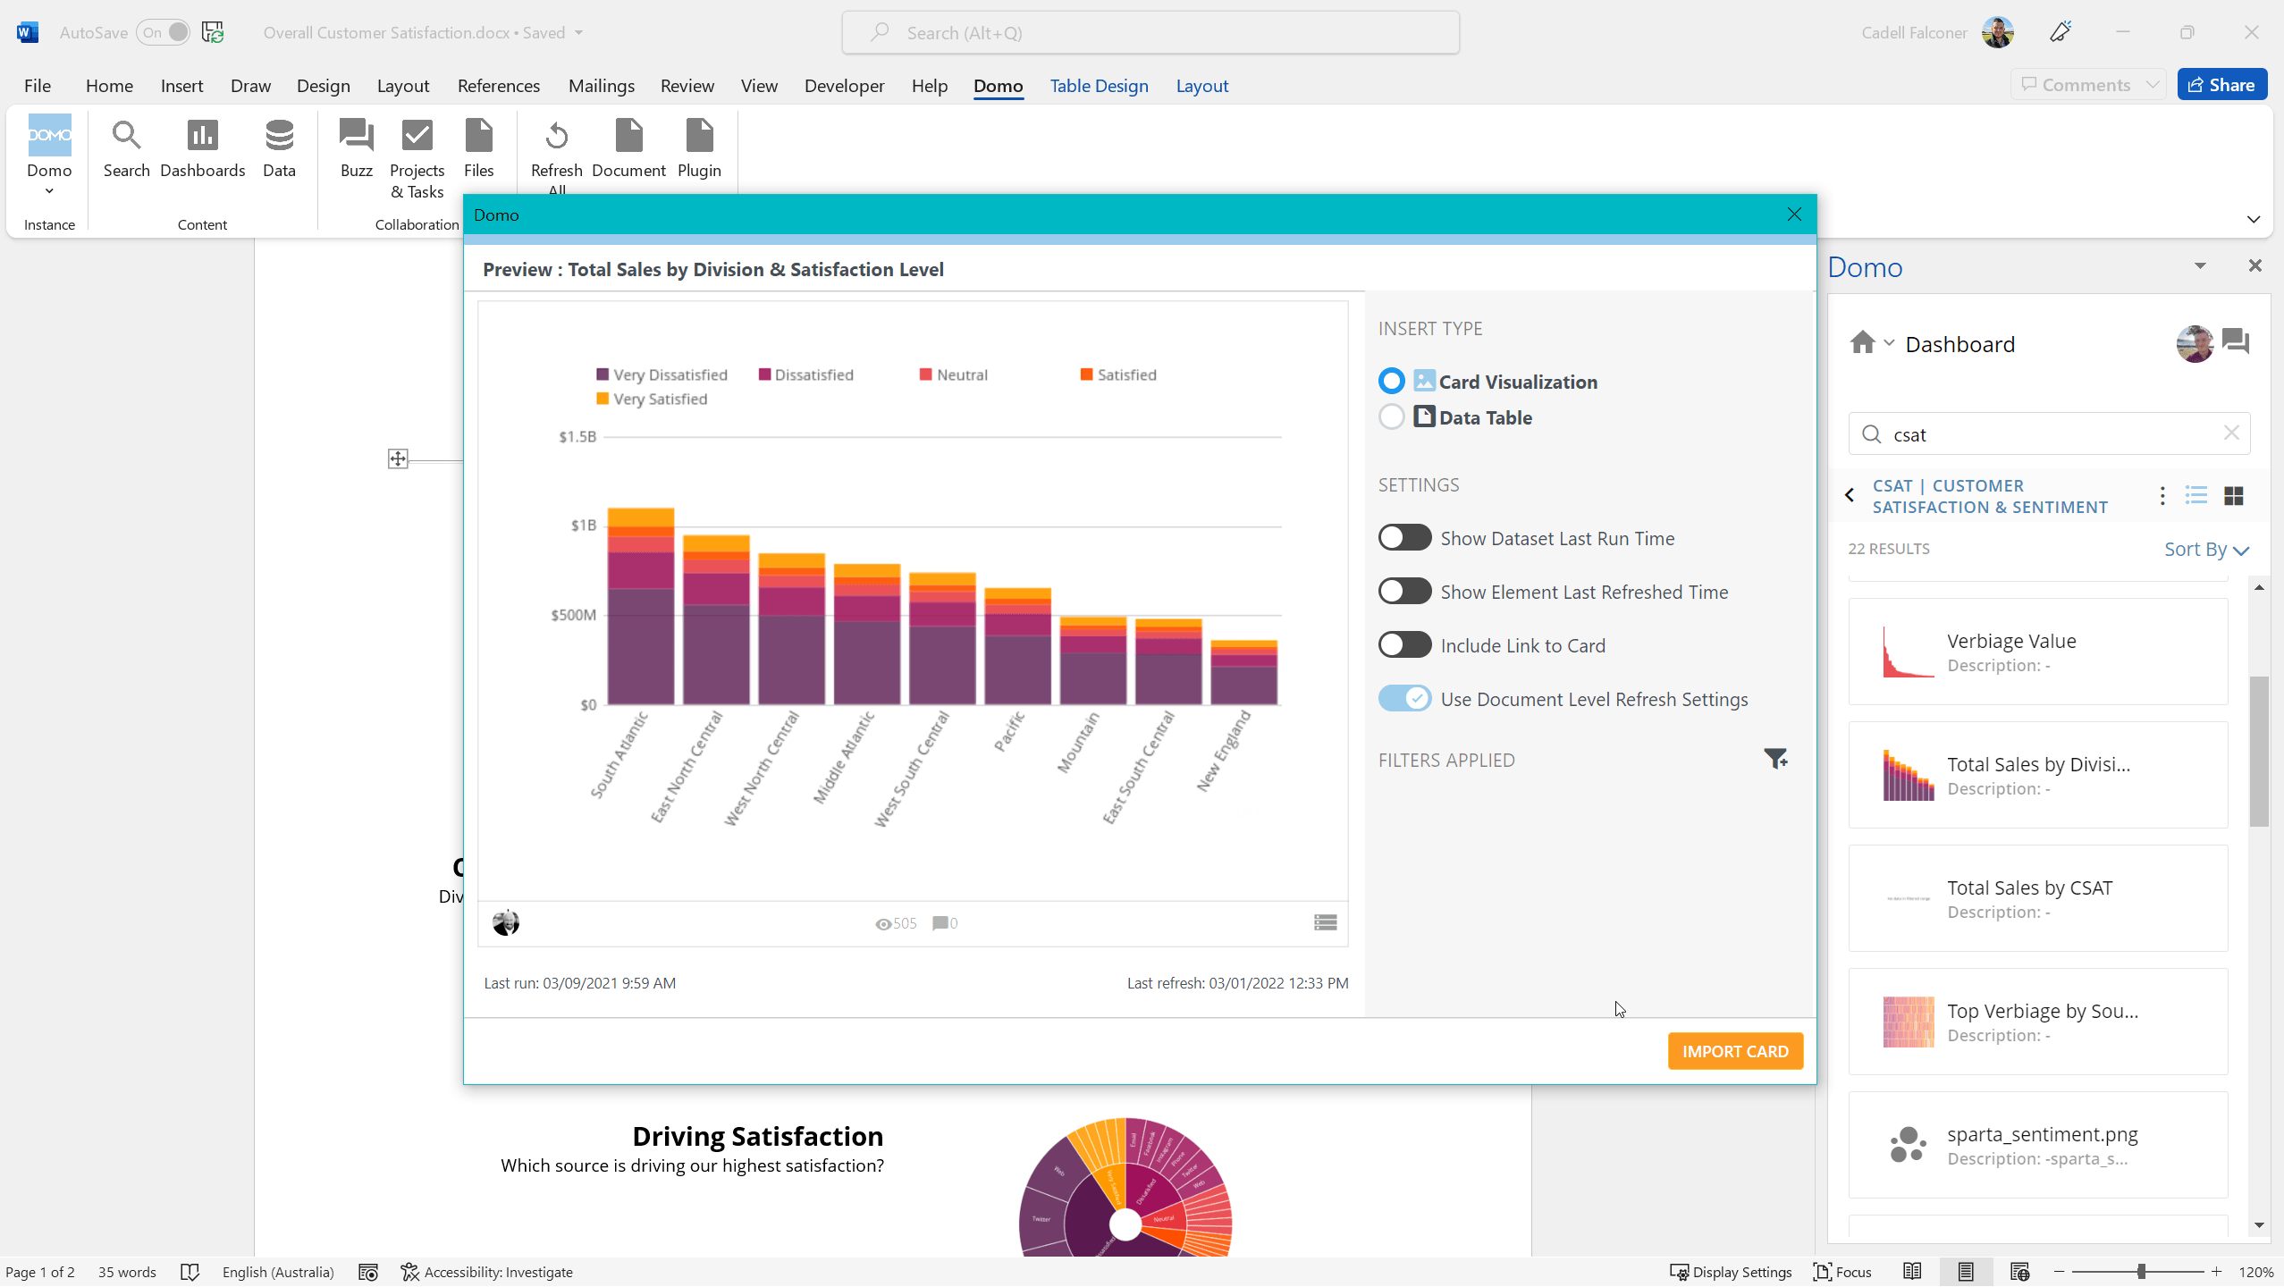Image resolution: width=2284 pixels, height=1287 pixels.
Task: Expand the Sort By dropdown
Action: 2205,550
